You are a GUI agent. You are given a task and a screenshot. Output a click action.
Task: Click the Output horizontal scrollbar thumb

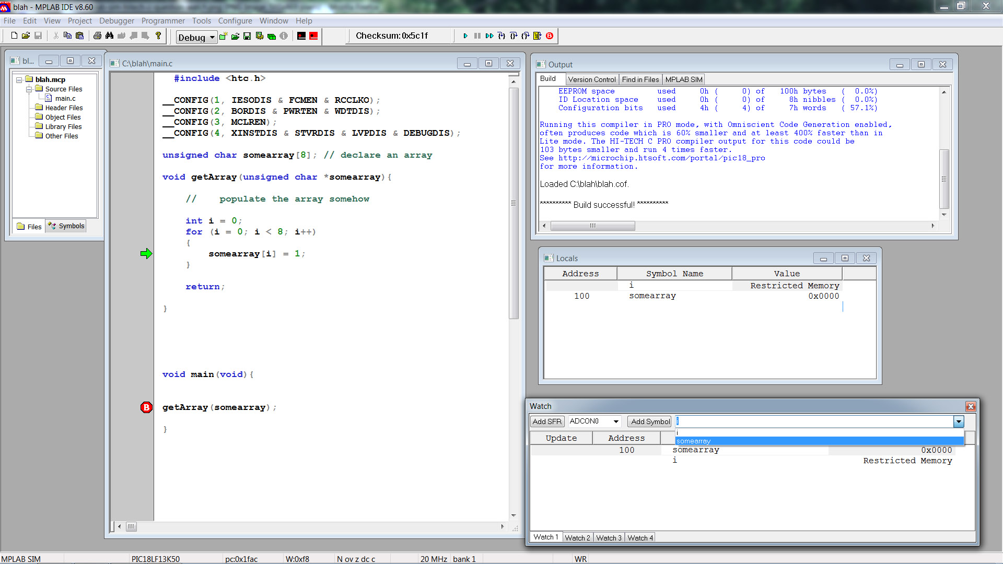tap(593, 226)
